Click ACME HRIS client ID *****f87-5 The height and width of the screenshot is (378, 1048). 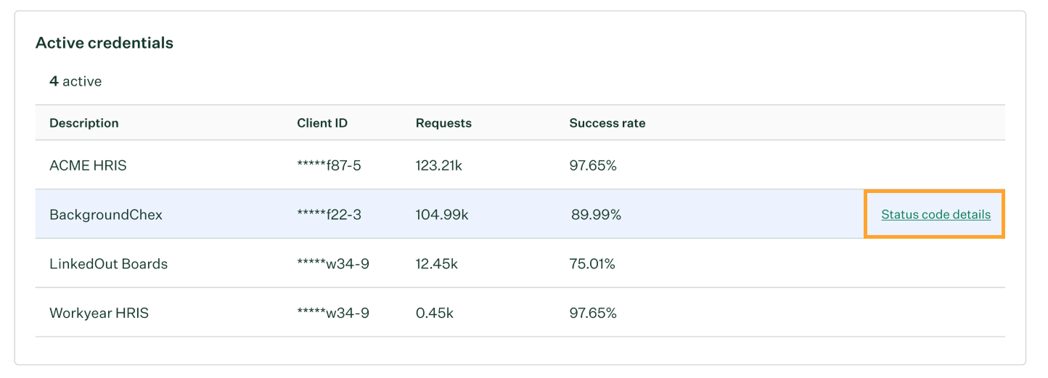point(329,165)
